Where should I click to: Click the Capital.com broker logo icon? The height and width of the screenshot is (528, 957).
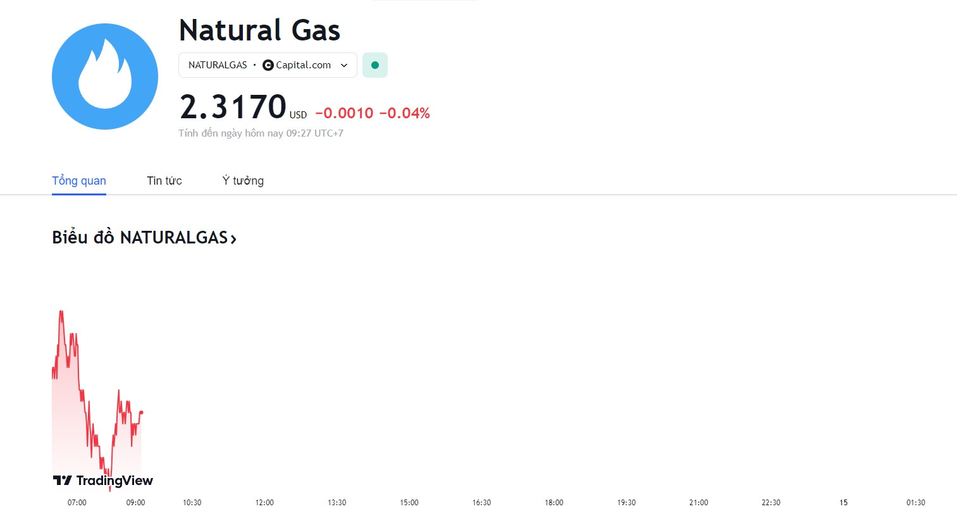(268, 65)
